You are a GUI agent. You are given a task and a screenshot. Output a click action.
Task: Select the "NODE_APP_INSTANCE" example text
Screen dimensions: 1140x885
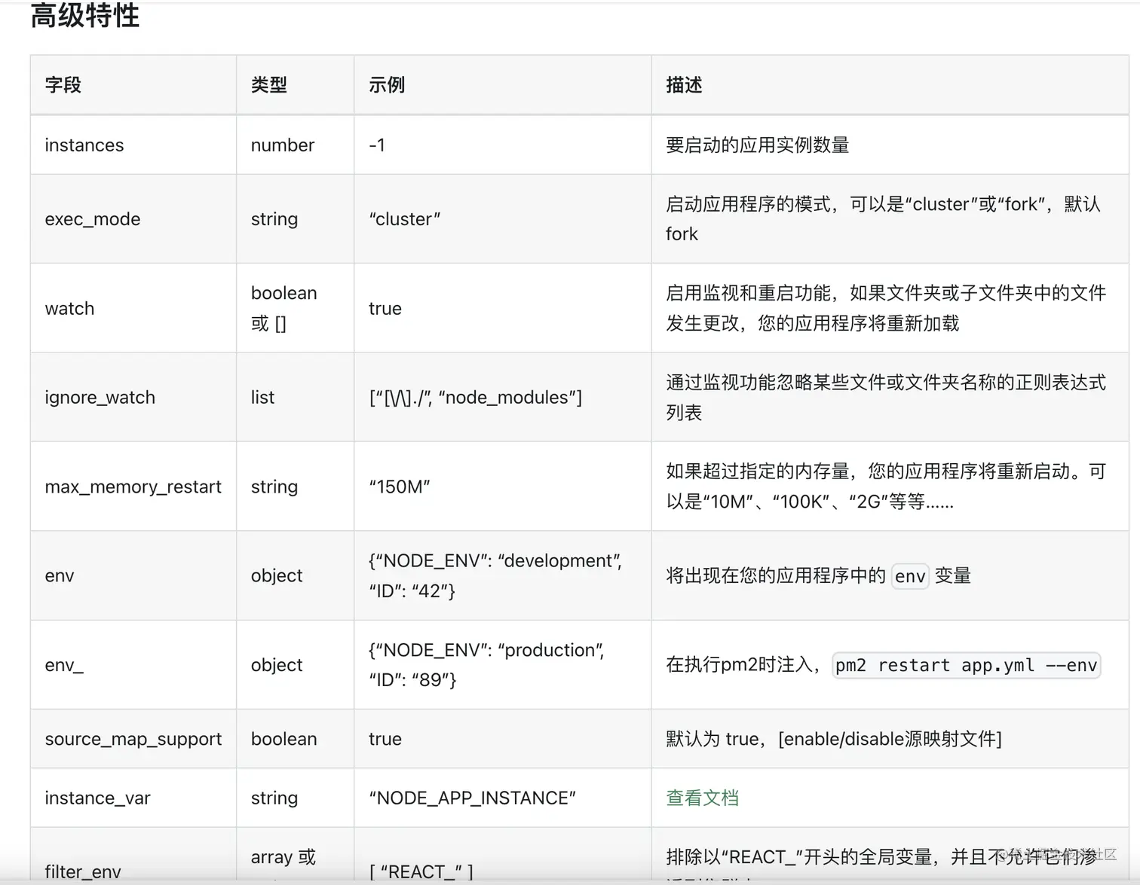click(473, 798)
